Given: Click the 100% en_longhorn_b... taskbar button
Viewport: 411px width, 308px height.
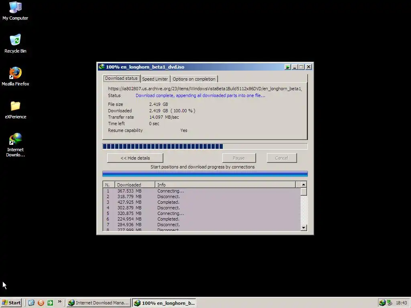Looking at the screenshot, I should [164, 303].
